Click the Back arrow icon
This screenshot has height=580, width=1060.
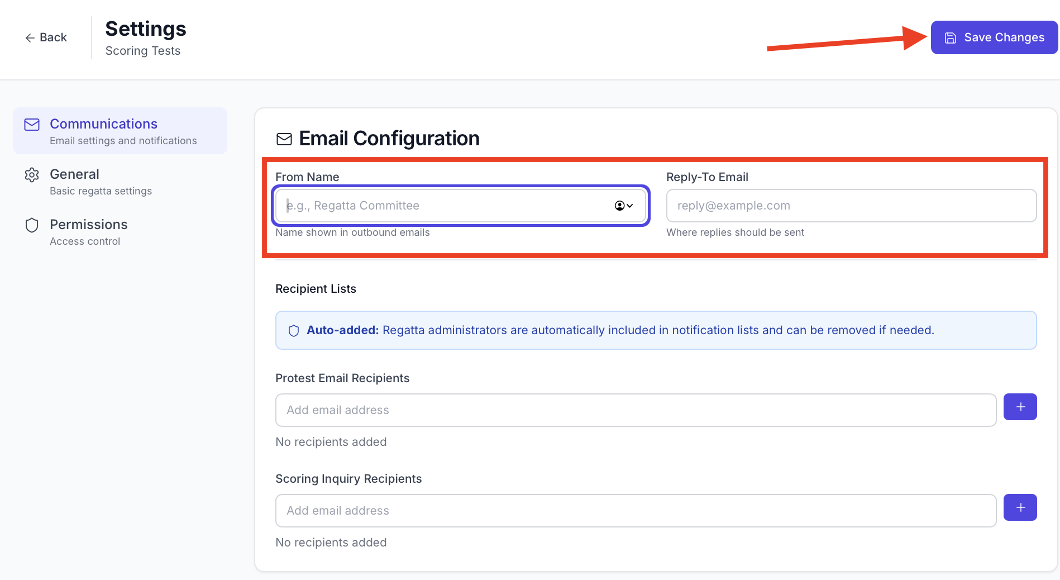[30, 38]
